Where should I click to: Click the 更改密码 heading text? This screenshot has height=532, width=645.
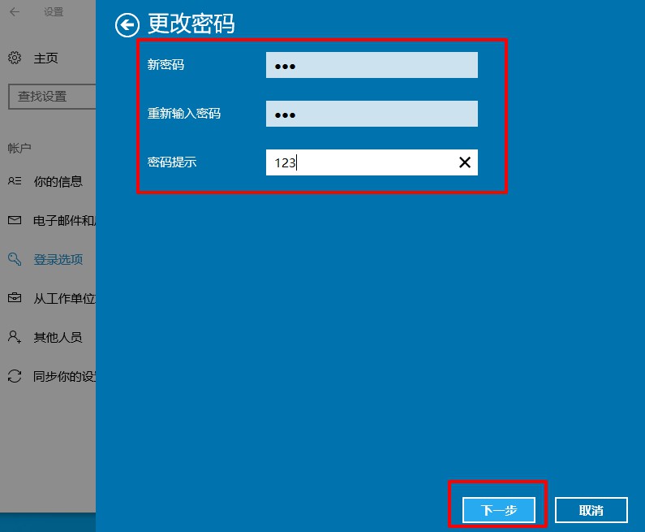[191, 24]
